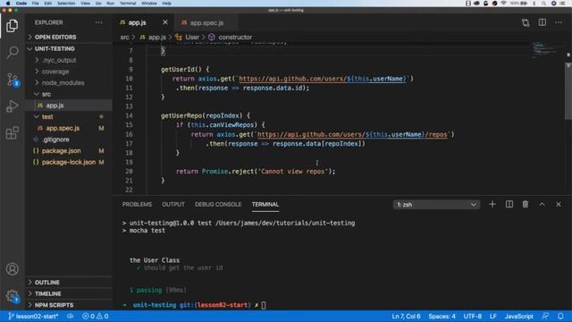Click the Open Changes icon in editor toolbar

(x=526, y=22)
